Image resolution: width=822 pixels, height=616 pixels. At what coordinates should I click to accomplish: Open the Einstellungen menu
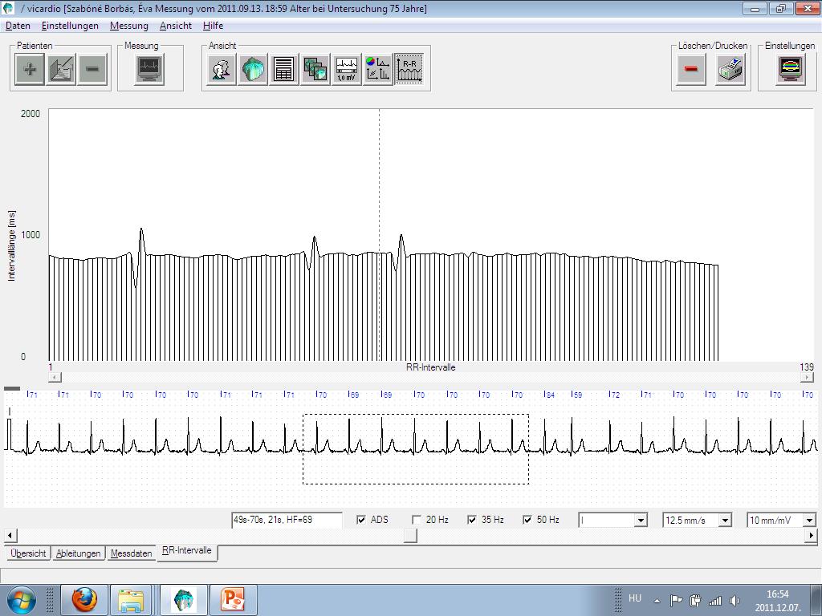(x=70, y=26)
